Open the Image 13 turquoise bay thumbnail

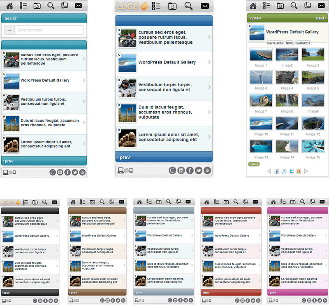tap(261, 146)
